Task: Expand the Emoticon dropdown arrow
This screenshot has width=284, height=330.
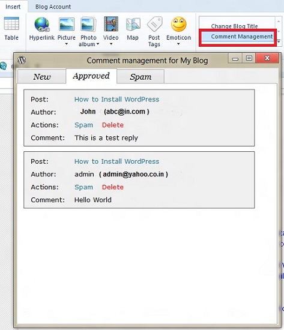Action: pos(178,44)
